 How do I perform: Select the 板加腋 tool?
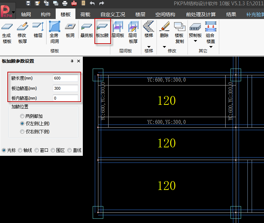pos(102,31)
